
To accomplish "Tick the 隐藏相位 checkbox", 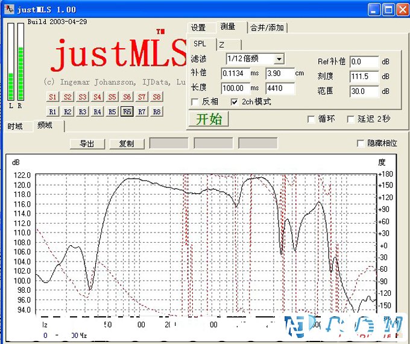I will (361, 143).
